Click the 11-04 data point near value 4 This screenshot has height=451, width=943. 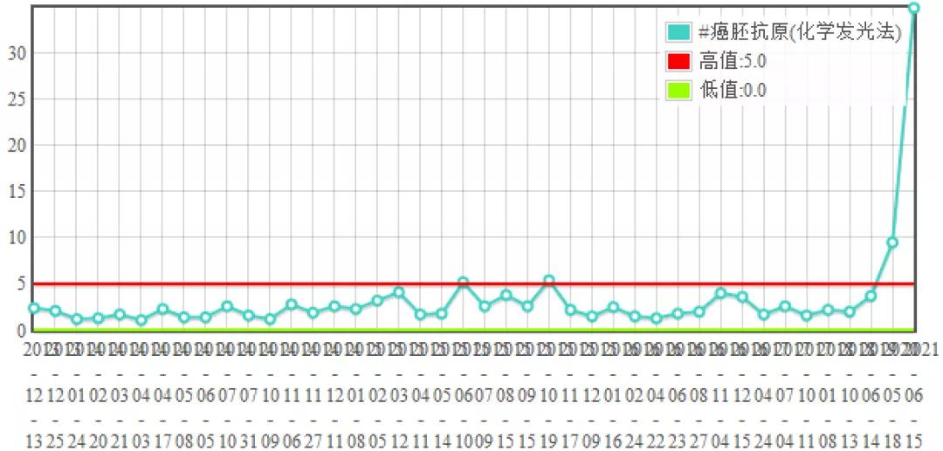pos(720,293)
